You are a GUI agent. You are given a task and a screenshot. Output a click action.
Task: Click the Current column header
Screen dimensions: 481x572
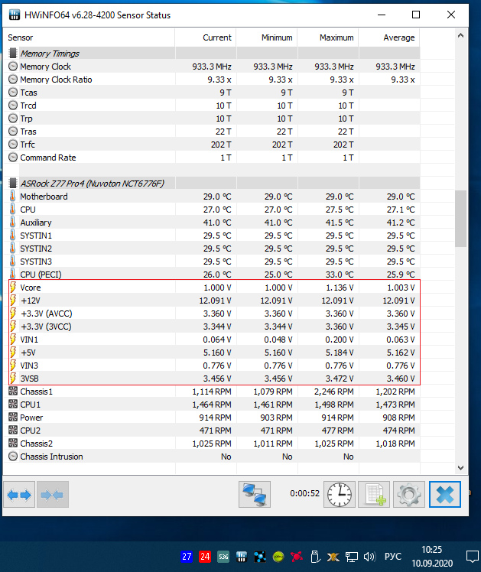coord(206,37)
